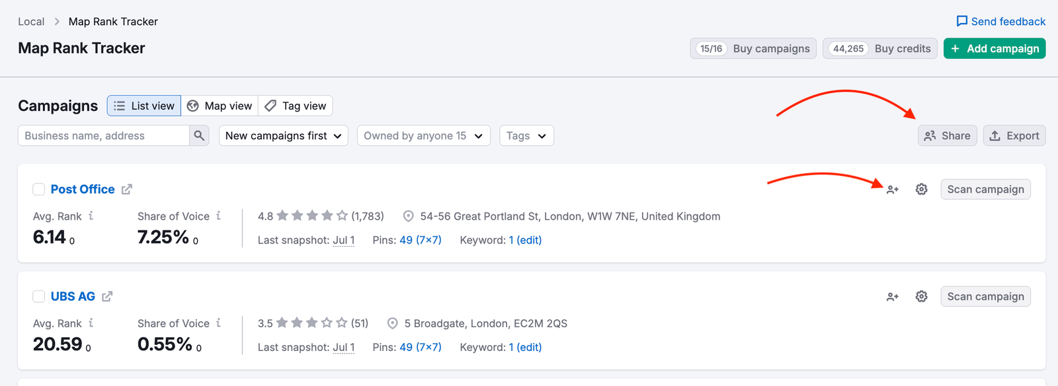Screen dimensions: 1058x386
Task: Click the green Add campaign button
Action: (994, 49)
